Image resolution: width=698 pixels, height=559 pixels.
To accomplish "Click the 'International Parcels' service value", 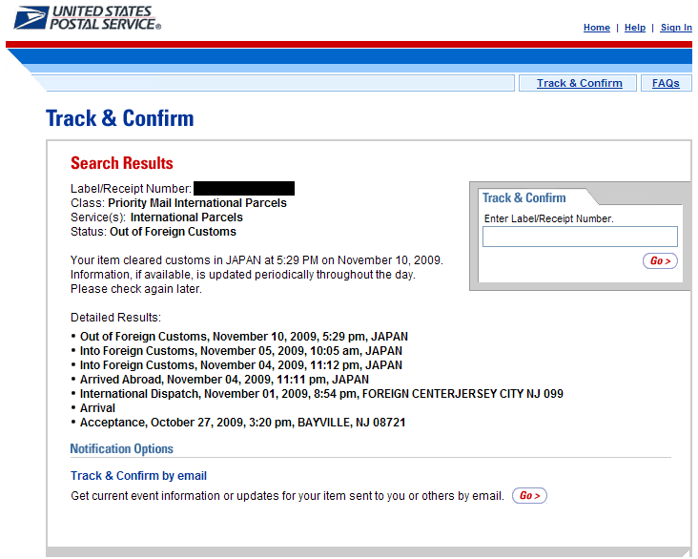I will pyautogui.click(x=187, y=217).
